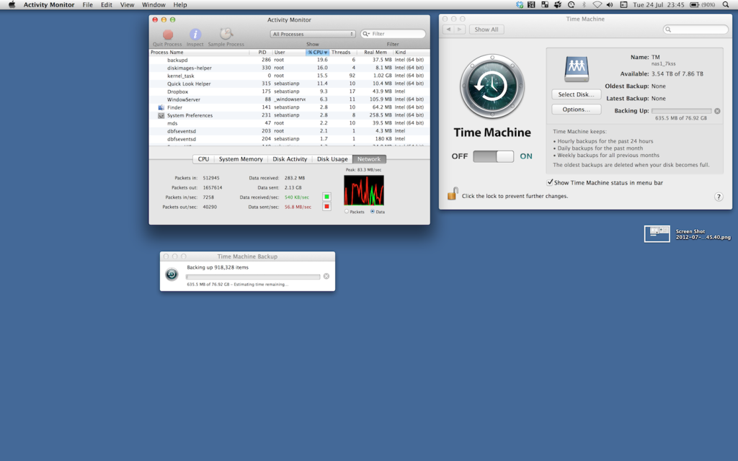738x461 pixels.
Task: Click the Select Disk... button
Action: click(576, 94)
